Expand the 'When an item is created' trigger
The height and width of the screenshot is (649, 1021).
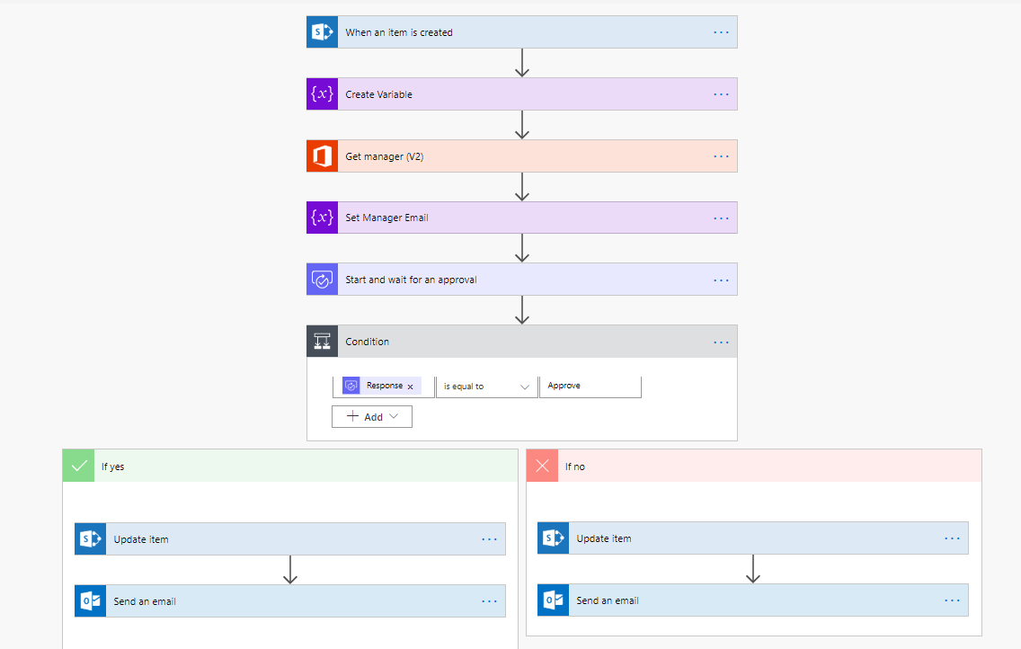pos(521,31)
